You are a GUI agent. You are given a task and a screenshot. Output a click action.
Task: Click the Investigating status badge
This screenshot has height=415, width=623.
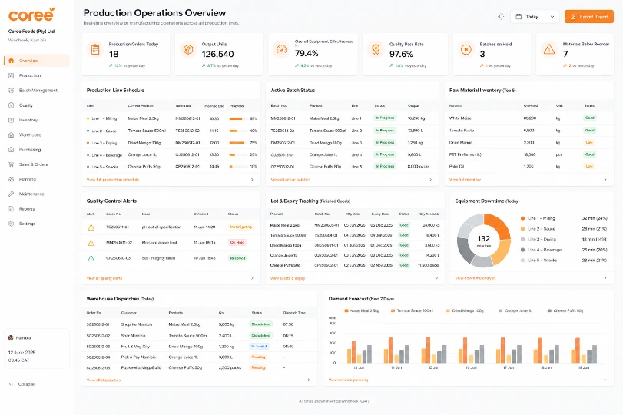point(240,227)
